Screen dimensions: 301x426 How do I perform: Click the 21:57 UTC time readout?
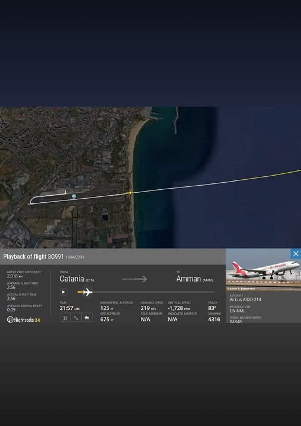[67, 308]
